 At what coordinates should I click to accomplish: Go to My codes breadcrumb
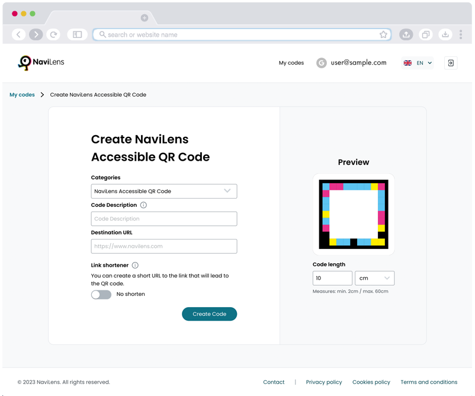point(22,95)
